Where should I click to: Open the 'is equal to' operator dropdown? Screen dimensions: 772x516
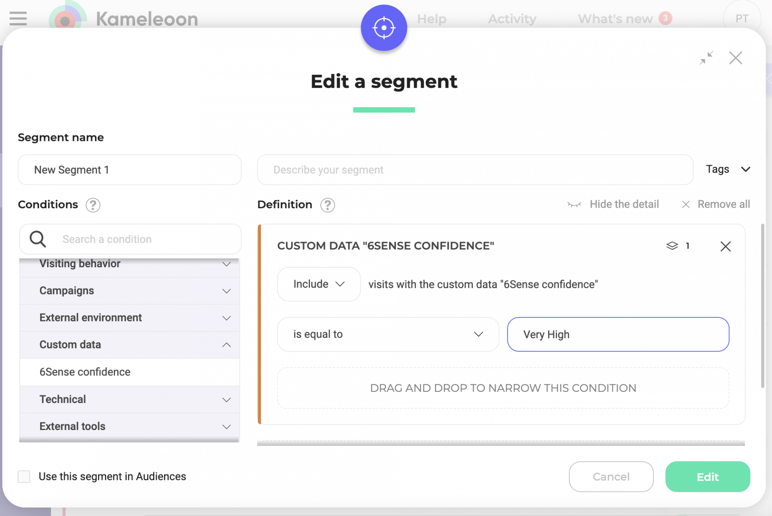(388, 334)
